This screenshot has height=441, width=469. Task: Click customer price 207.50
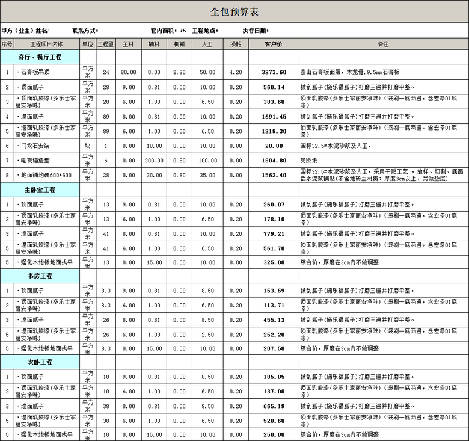(274, 348)
